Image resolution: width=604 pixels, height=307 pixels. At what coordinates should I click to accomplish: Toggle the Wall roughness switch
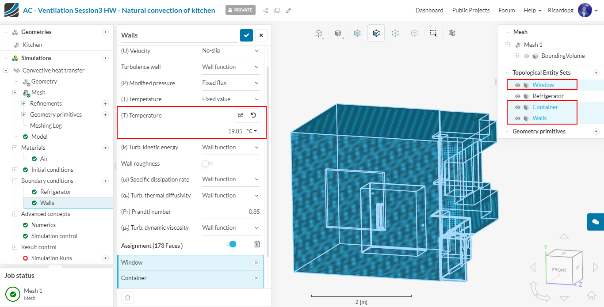(207, 163)
